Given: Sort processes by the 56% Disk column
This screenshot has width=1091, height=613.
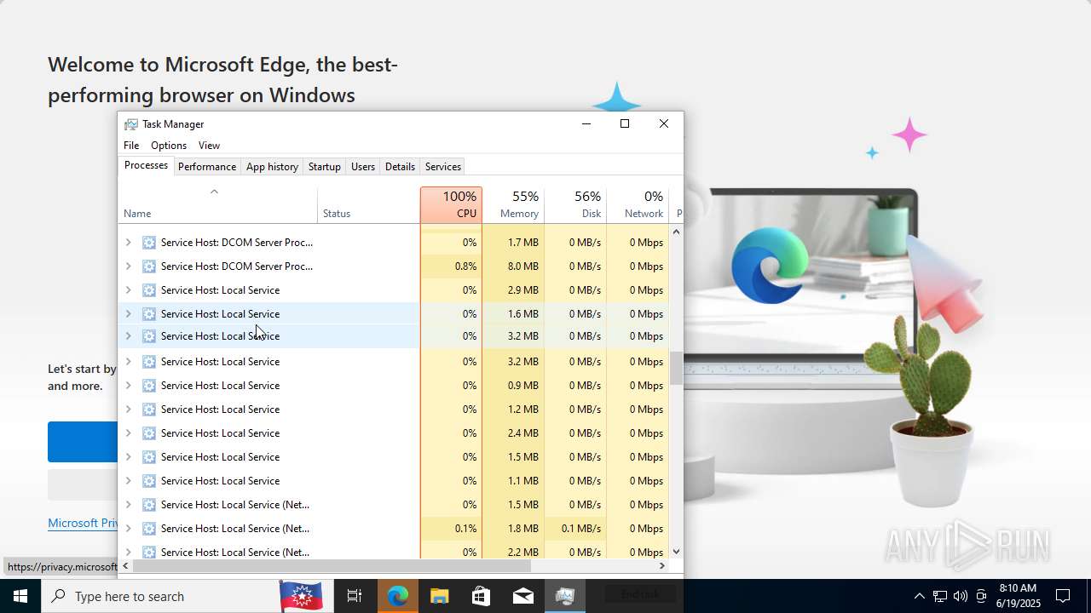Looking at the screenshot, I should 575,205.
